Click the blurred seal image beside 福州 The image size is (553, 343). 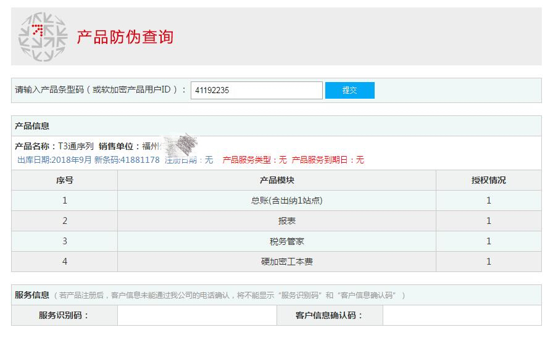point(180,145)
